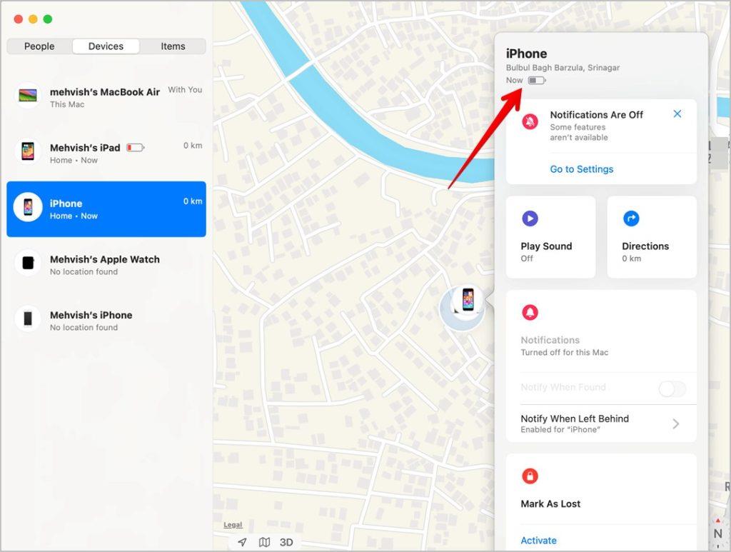Activate Mark As Lost
The image size is (731, 552).
pos(538,541)
